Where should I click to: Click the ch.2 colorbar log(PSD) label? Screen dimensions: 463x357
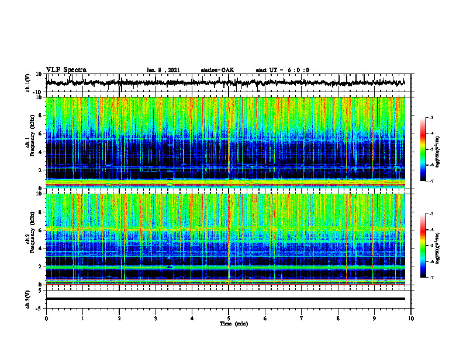[438, 248]
